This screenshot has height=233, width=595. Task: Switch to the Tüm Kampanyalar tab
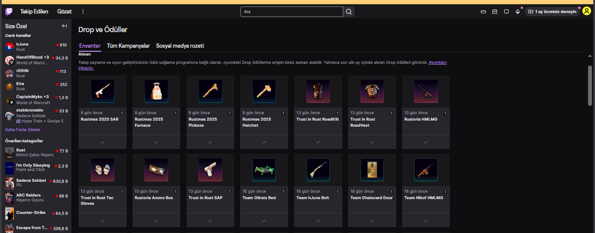click(x=128, y=46)
